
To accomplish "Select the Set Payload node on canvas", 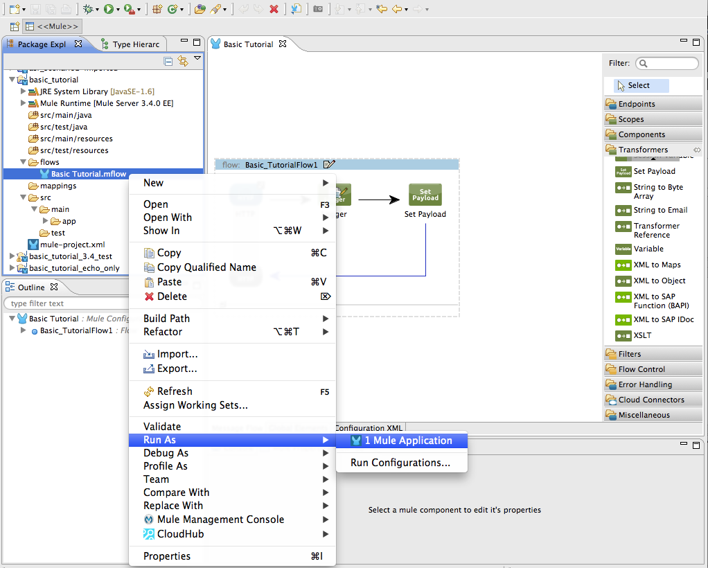I will [x=425, y=195].
